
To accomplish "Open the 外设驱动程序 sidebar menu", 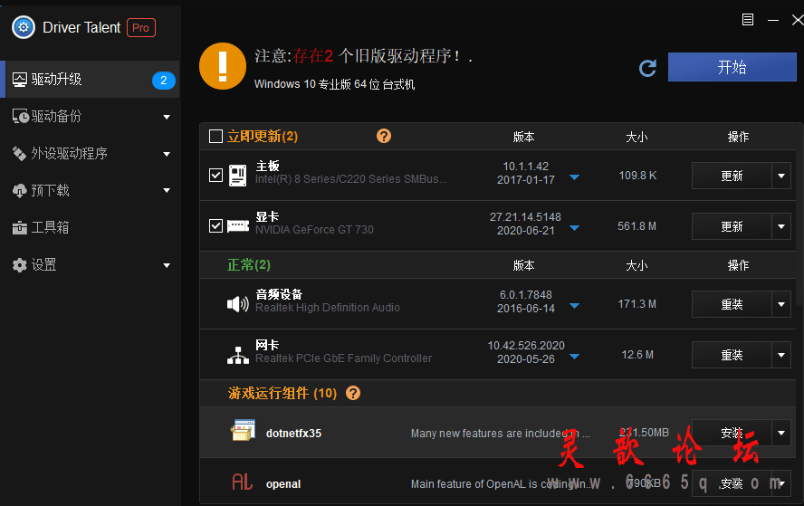I will pyautogui.click(x=91, y=153).
